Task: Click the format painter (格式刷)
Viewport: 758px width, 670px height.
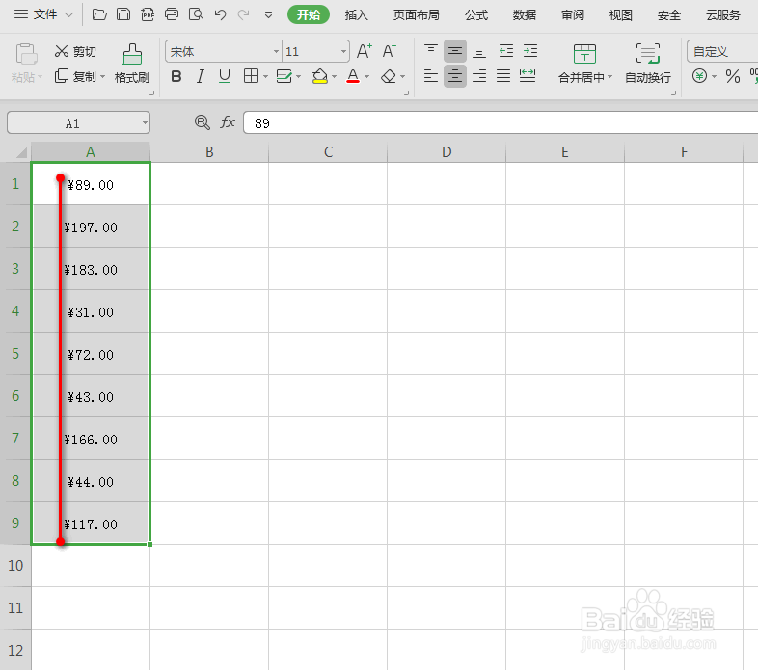Action: tap(131, 63)
